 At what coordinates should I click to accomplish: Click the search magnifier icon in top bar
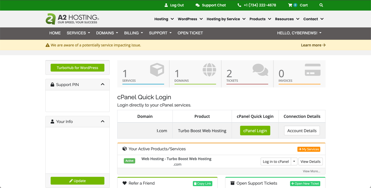coord(321,5)
